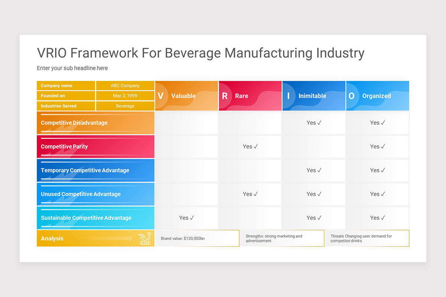Screen dimensions: 446x297
Task: Select the Organized column header
Action: tap(376, 96)
